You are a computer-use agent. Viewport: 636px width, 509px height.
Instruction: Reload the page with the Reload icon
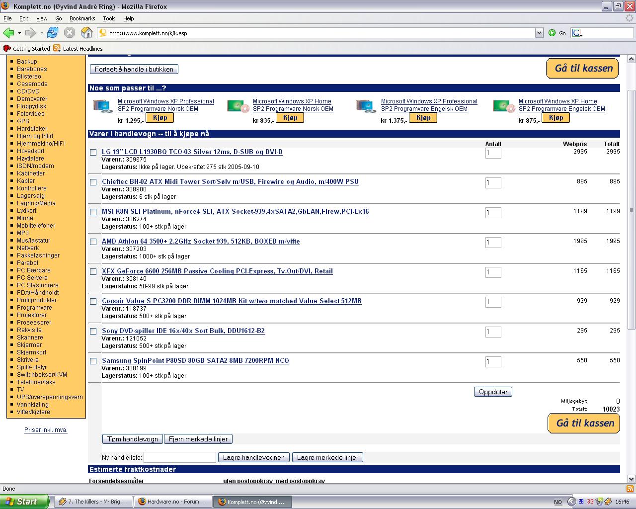(53, 33)
